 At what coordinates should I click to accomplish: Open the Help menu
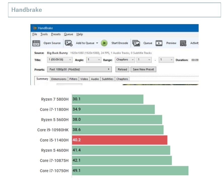point(80,34)
